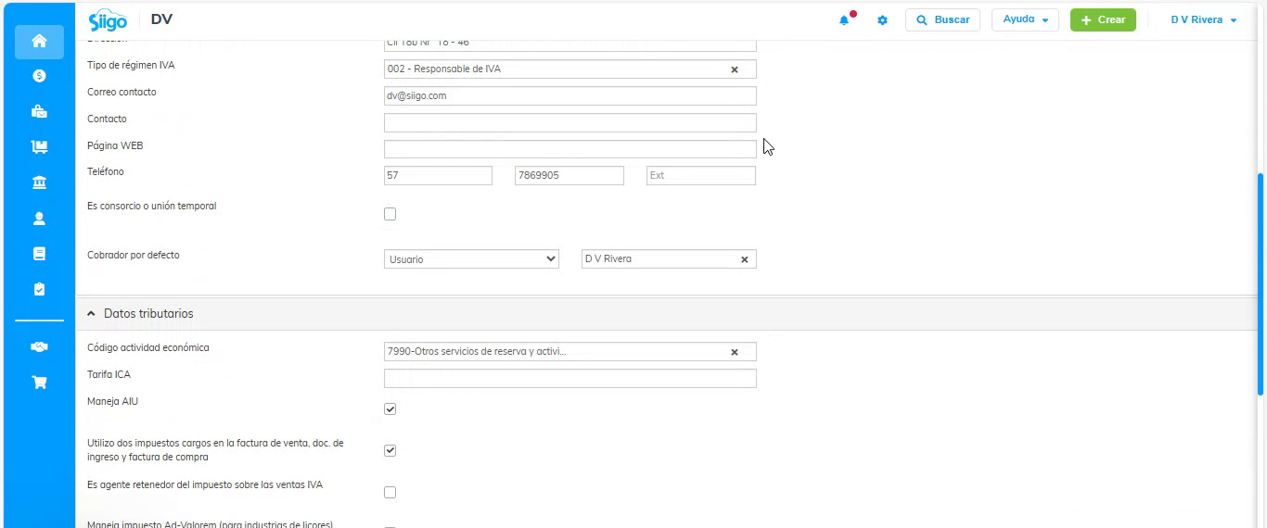Open the purchases briefcase icon in sidebar
1267x528 pixels.
pos(39,112)
